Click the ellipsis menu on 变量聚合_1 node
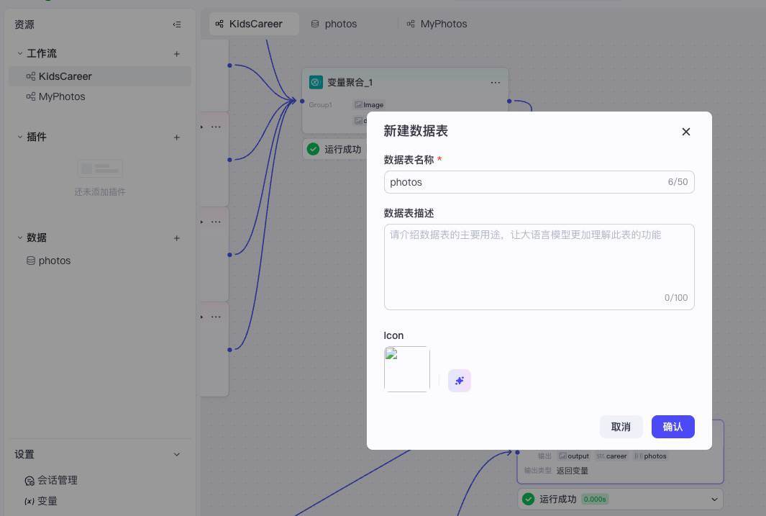 (496, 82)
